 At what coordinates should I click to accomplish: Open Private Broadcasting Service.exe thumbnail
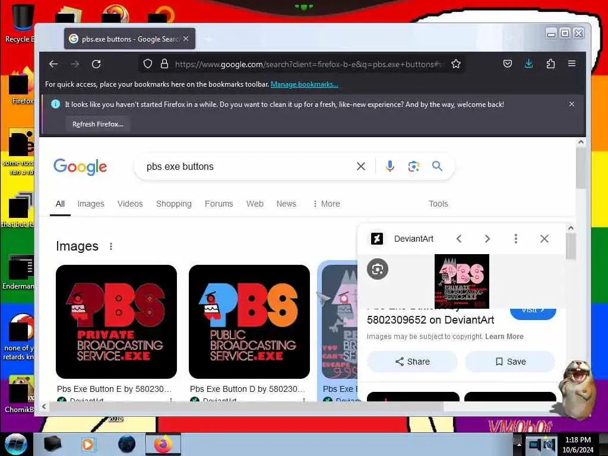(116, 322)
